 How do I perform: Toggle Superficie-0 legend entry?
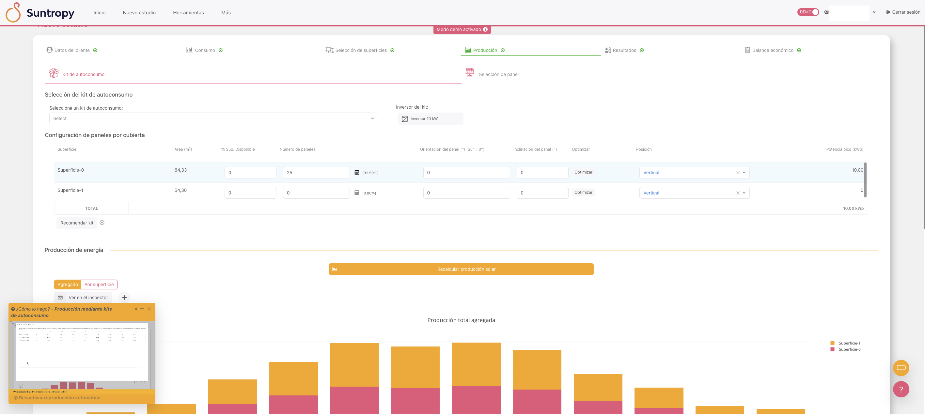pos(845,349)
